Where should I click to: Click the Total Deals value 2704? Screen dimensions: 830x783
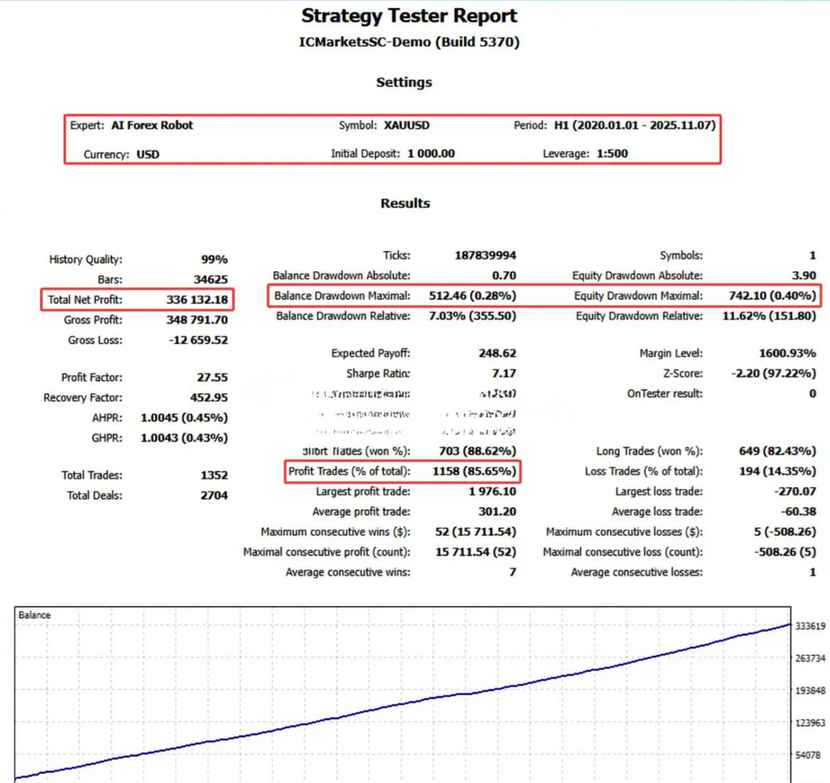coord(214,495)
